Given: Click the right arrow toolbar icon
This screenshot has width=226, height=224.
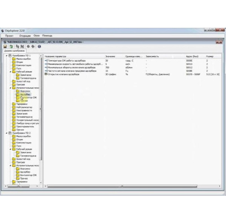Looking at the screenshot, I should pyautogui.click(x=33, y=46).
